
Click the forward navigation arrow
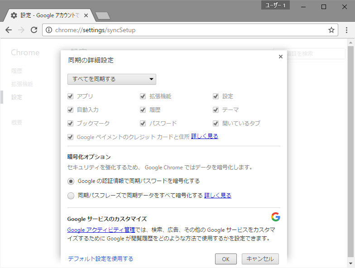point(21,30)
